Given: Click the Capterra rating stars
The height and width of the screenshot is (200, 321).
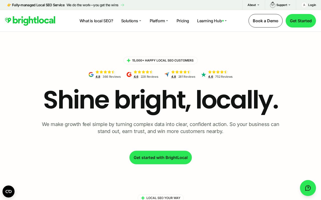Looking at the screenshot, I should [x=181, y=72].
